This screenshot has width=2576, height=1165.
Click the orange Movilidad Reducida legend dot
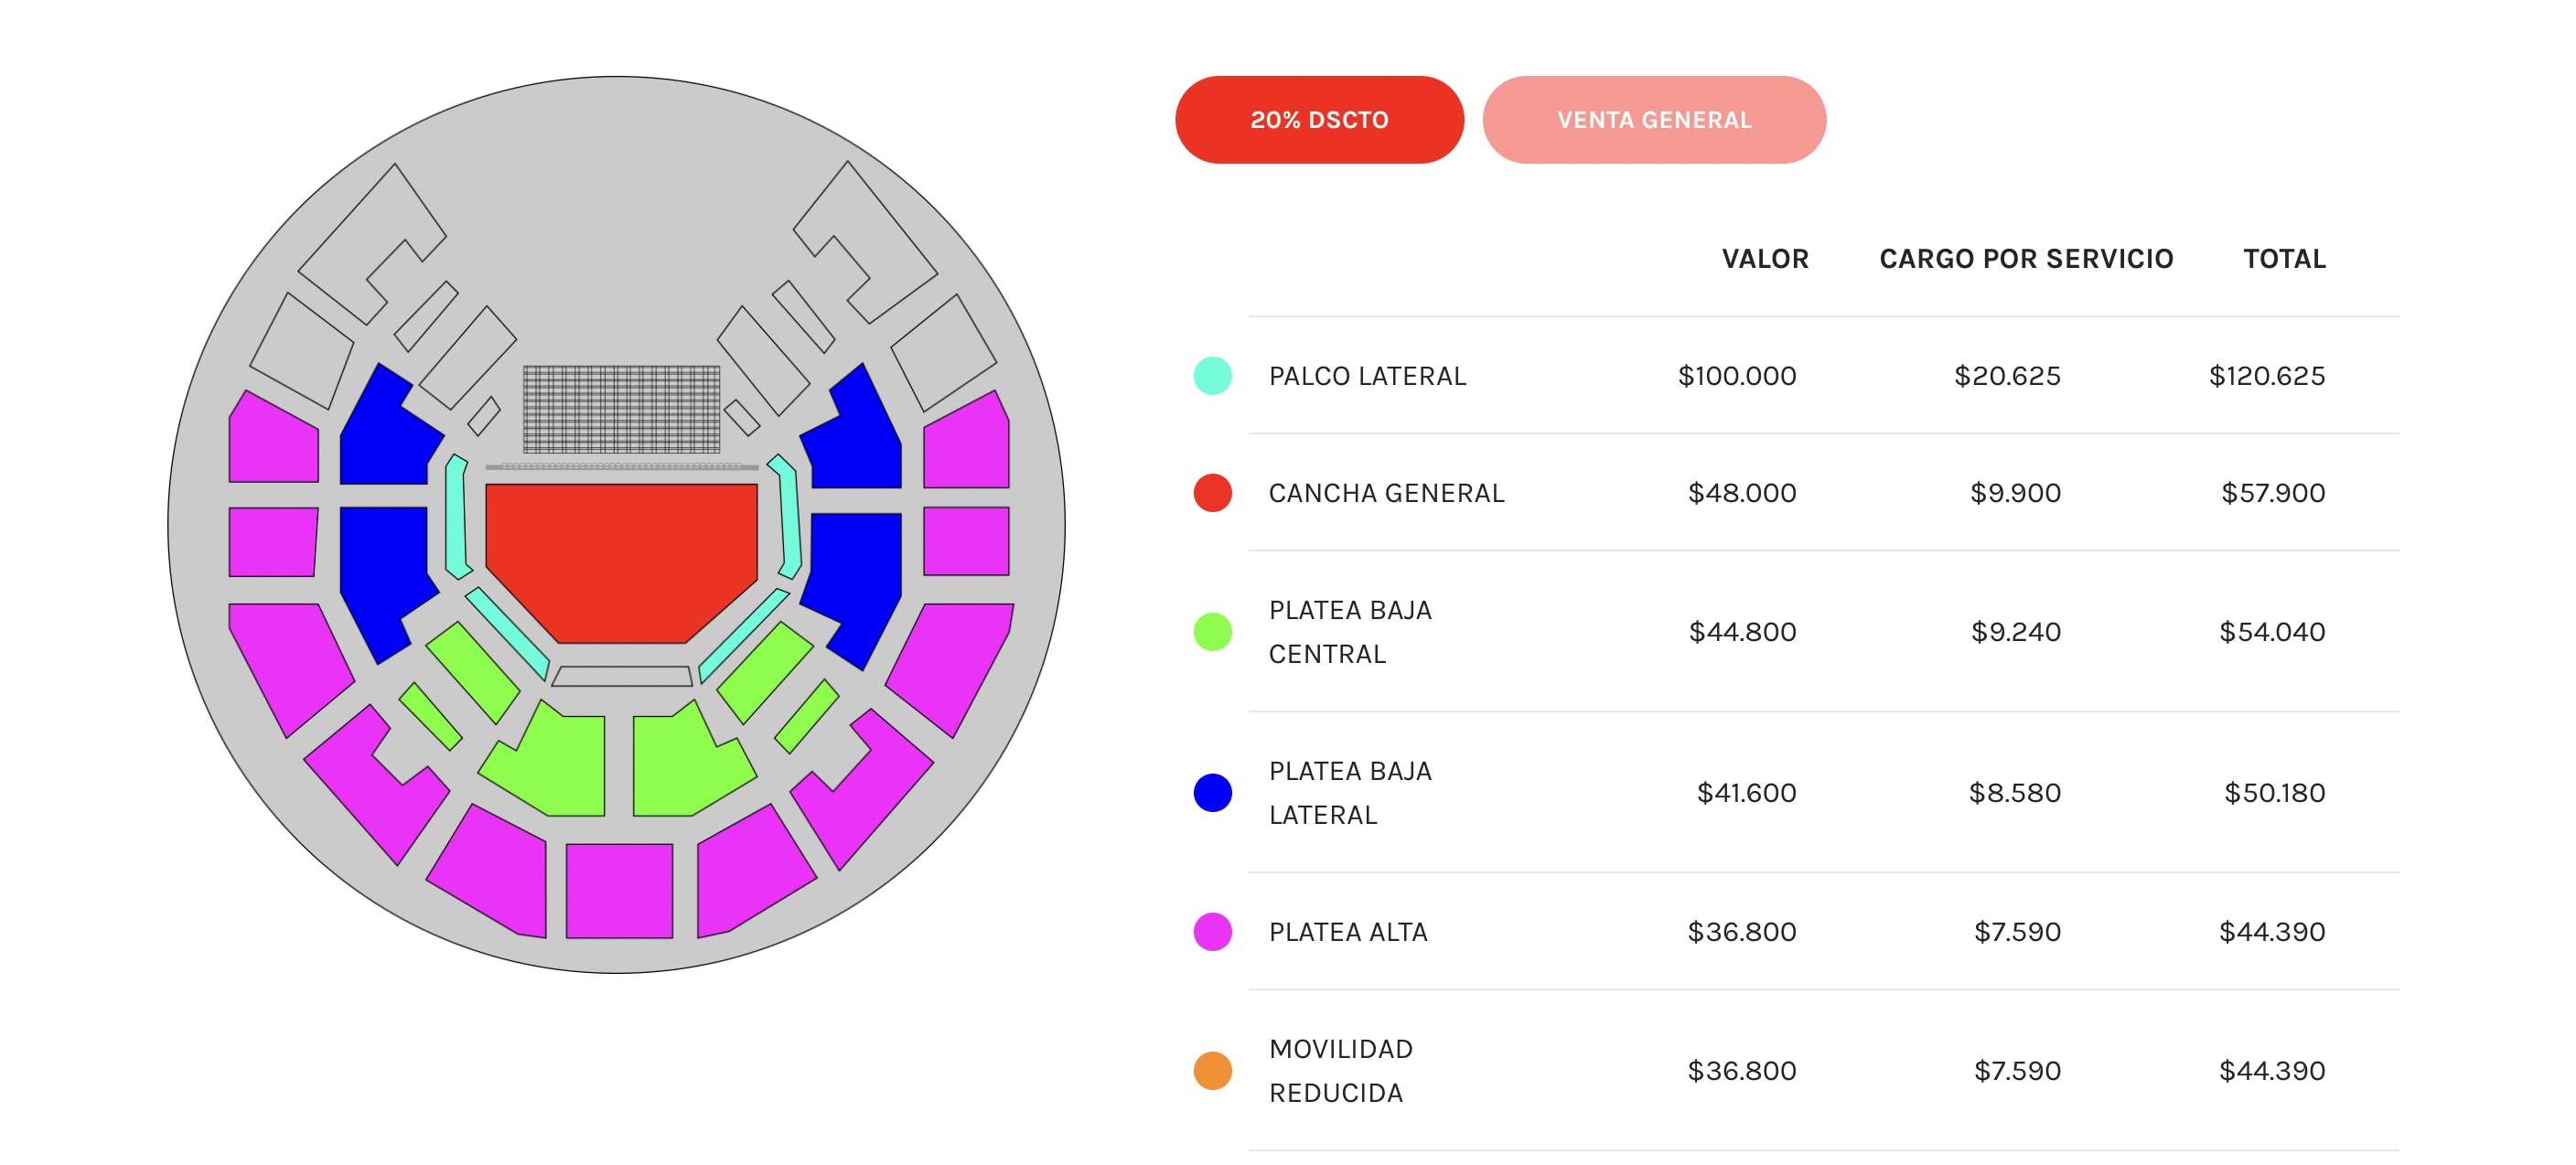point(1212,1071)
